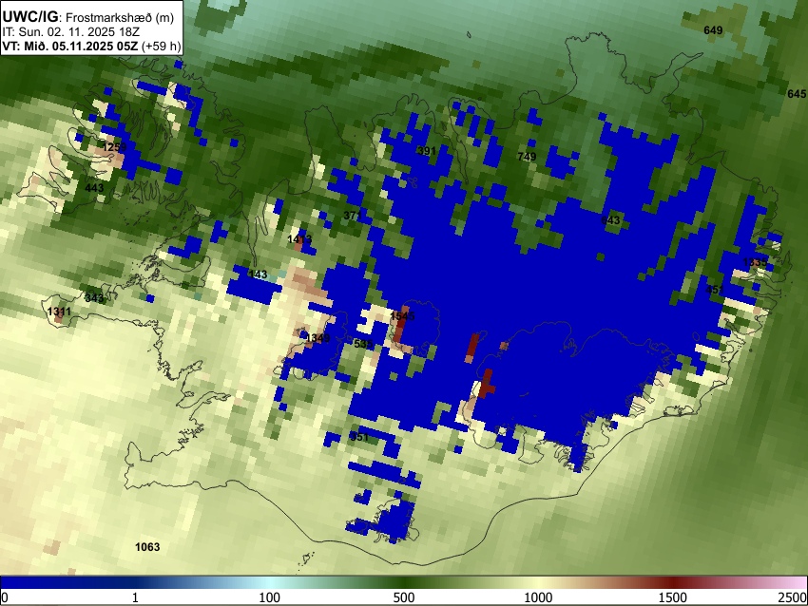This screenshot has height=606, width=808.
Task: Click the 749 value on the map
Action: pos(527,157)
